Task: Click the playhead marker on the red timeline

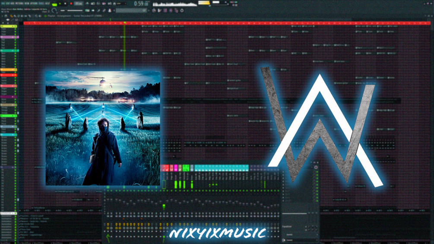Action: [x=124, y=23]
